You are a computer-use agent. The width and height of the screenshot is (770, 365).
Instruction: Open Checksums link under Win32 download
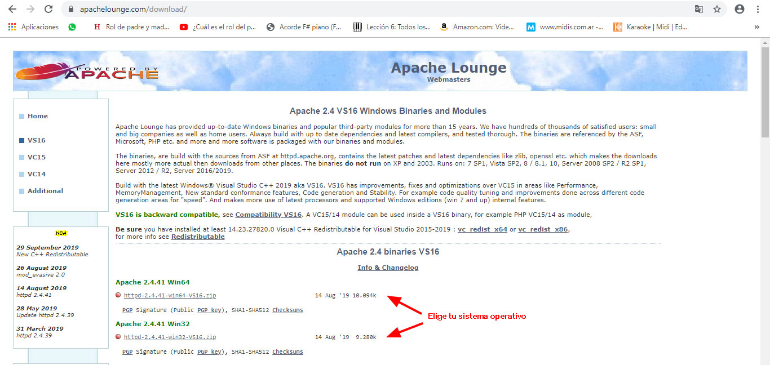coord(287,351)
